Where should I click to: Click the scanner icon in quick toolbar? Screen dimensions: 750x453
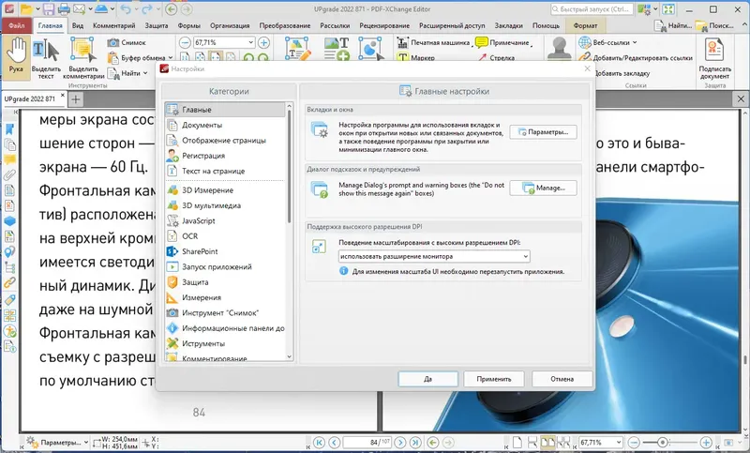pyautogui.click(x=100, y=9)
